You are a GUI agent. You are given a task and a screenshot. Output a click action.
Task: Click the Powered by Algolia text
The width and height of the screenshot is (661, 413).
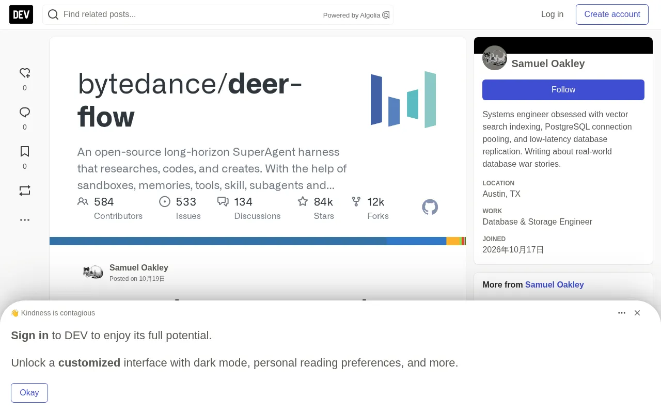(x=352, y=15)
